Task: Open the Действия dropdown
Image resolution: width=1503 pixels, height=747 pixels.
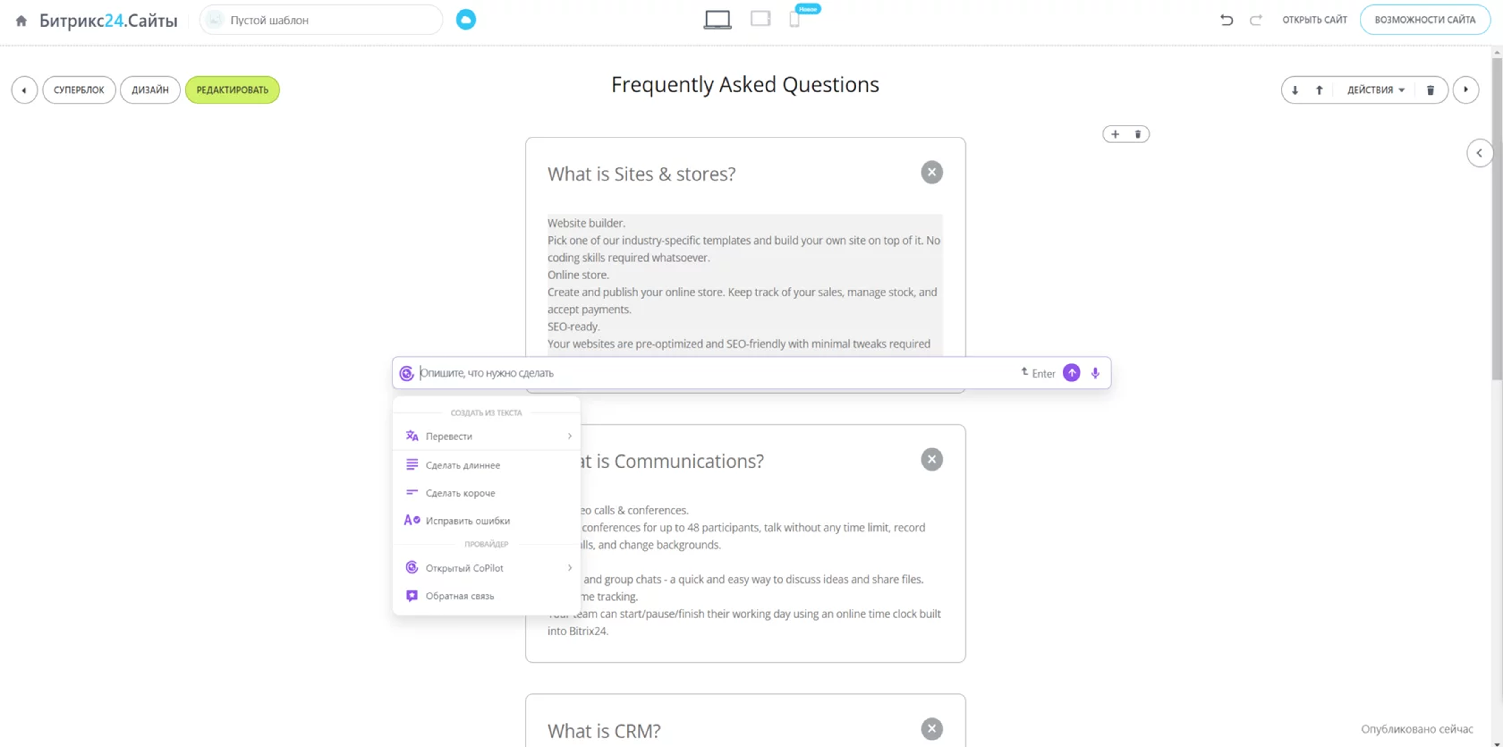Action: 1375,90
